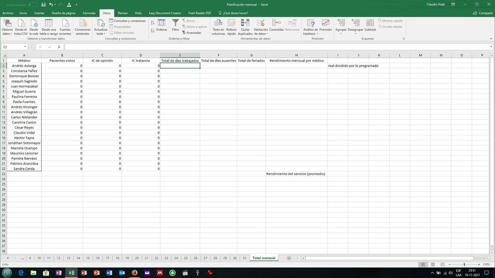Click Desde la web icon
Screen dimensions: 495x278
point(34,27)
